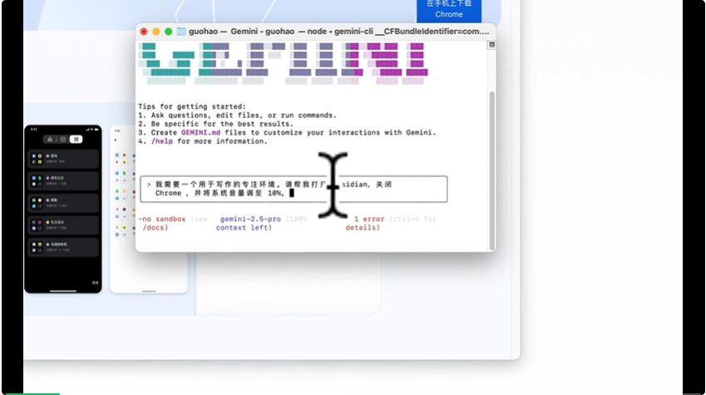Select the highlighted grid icon in the dark phone's tab switcher

click(x=77, y=139)
